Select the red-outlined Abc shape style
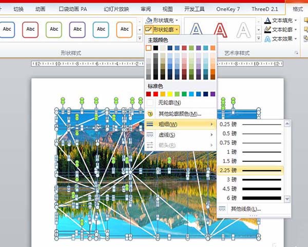This screenshot has width=308, height=247. 31,29
